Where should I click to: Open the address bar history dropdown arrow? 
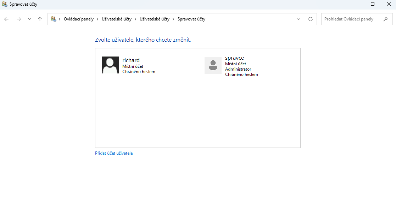299,19
